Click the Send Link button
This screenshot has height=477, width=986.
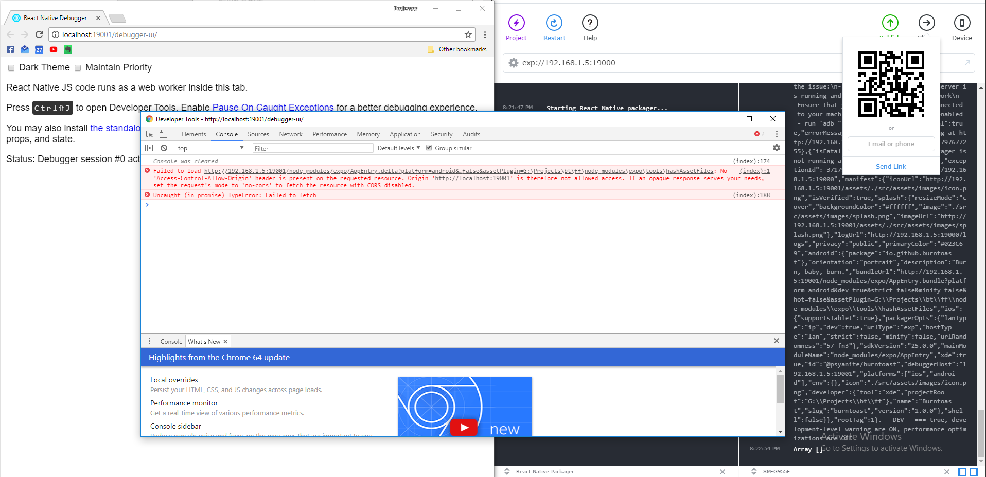[x=890, y=166]
